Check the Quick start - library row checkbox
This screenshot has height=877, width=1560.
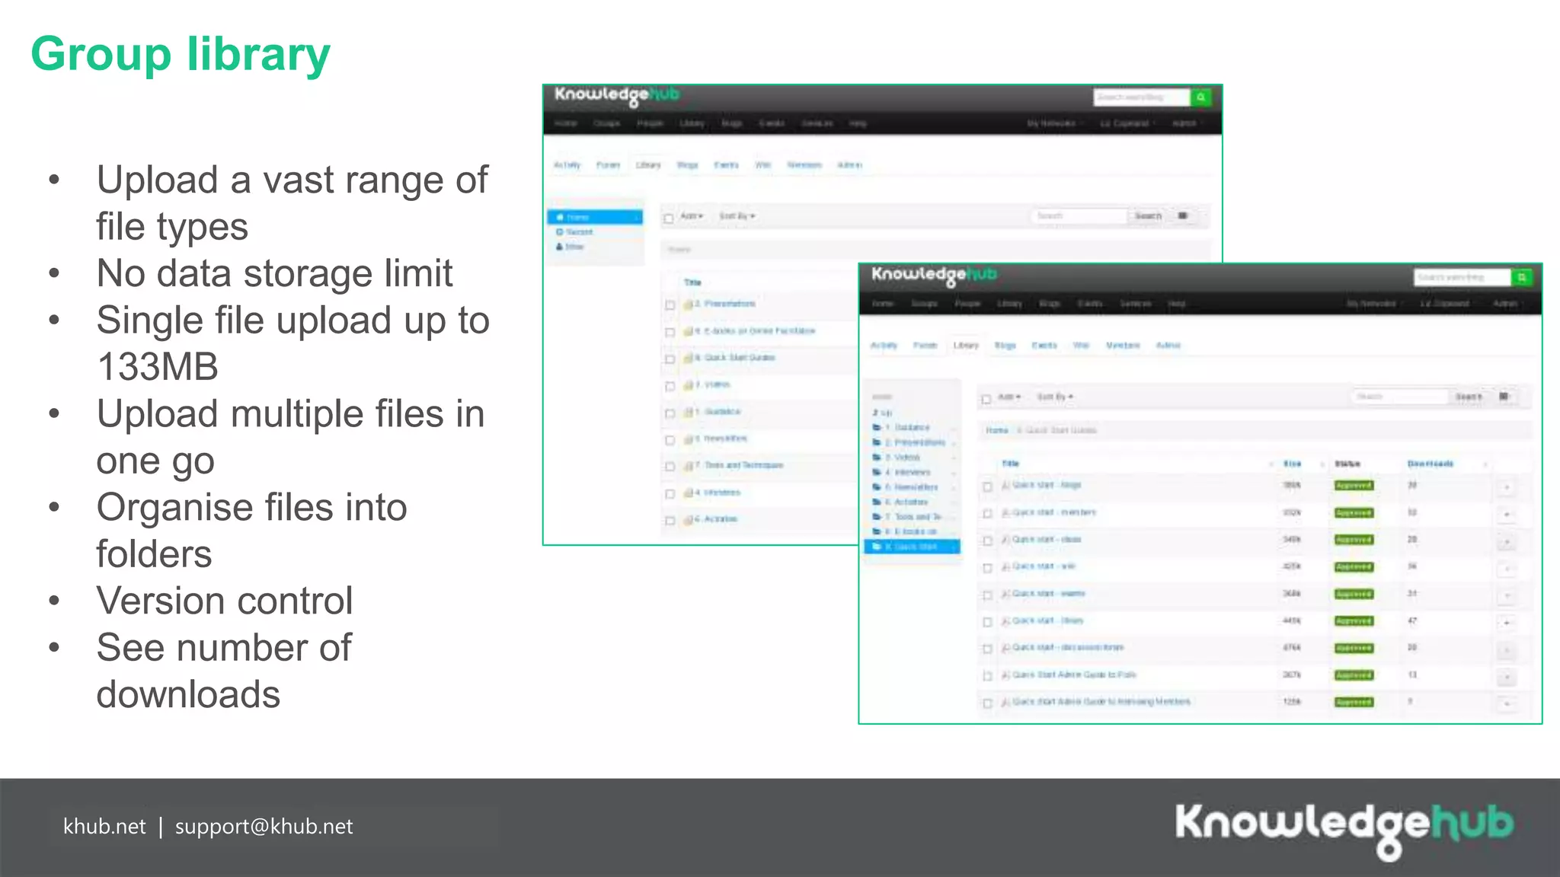(988, 623)
